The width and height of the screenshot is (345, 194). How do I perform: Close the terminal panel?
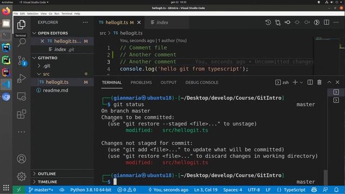tap(337, 82)
